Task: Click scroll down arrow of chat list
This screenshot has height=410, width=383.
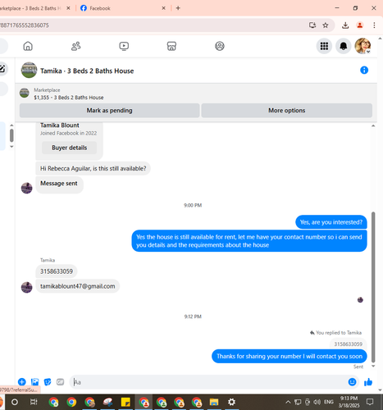Action: coord(11,147)
